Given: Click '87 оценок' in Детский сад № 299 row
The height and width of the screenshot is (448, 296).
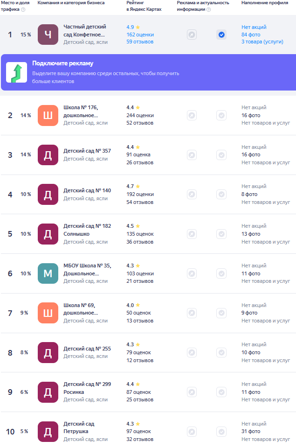Looking at the screenshot, I should (139, 392).
